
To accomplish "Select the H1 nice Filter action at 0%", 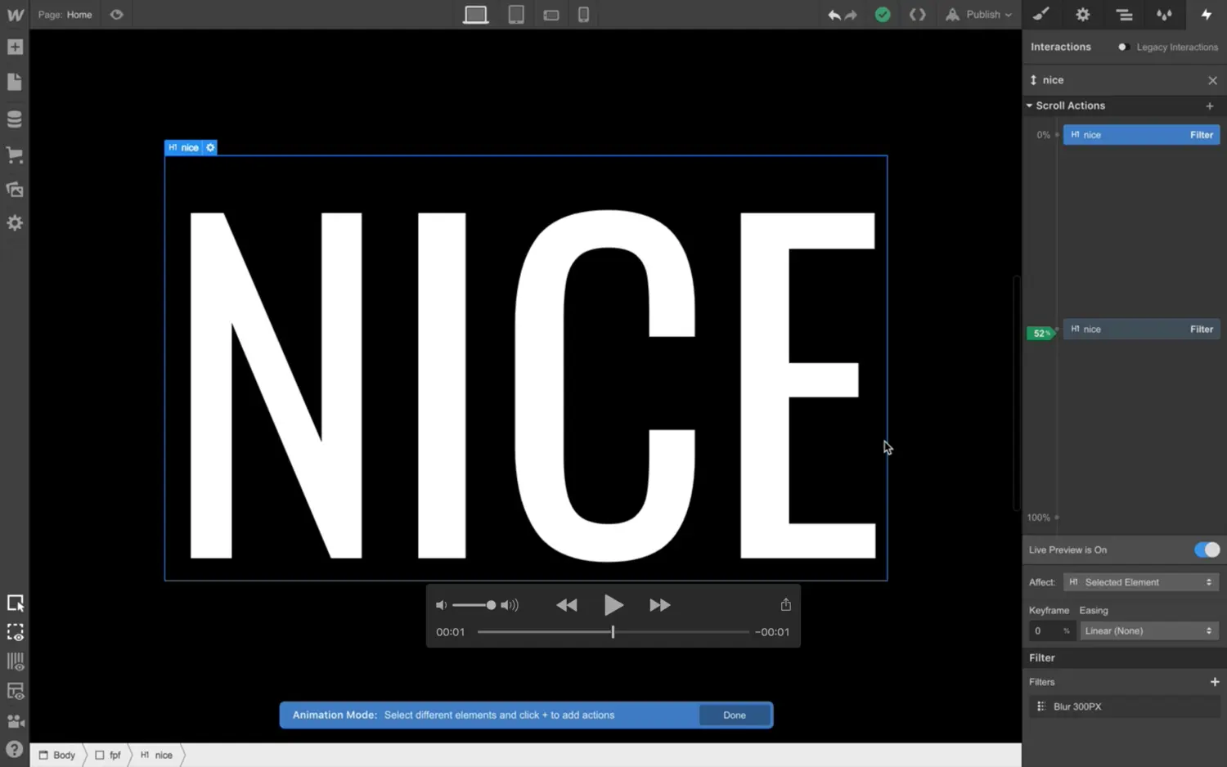I will [x=1141, y=135].
